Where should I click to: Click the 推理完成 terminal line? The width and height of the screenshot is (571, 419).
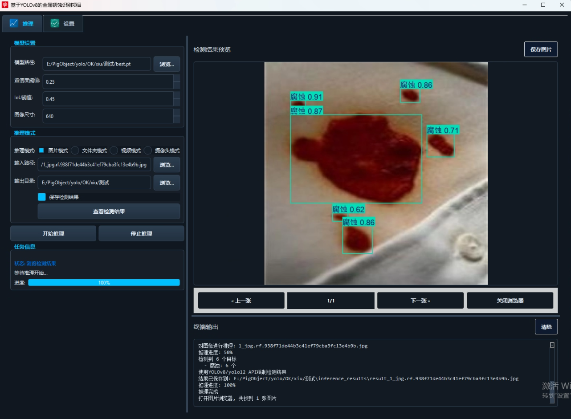click(x=208, y=392)
